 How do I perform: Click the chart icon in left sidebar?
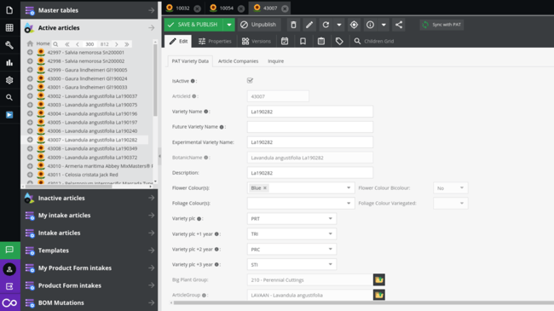click(x=9, y=63)
